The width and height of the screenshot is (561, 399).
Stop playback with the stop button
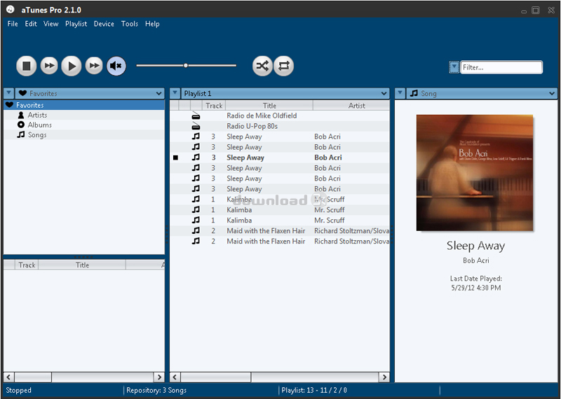pos(26,66)
